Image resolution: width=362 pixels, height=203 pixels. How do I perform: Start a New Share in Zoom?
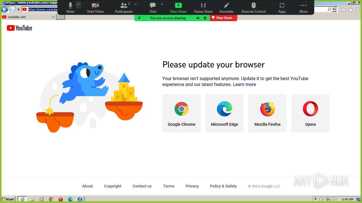pos(178,8)
